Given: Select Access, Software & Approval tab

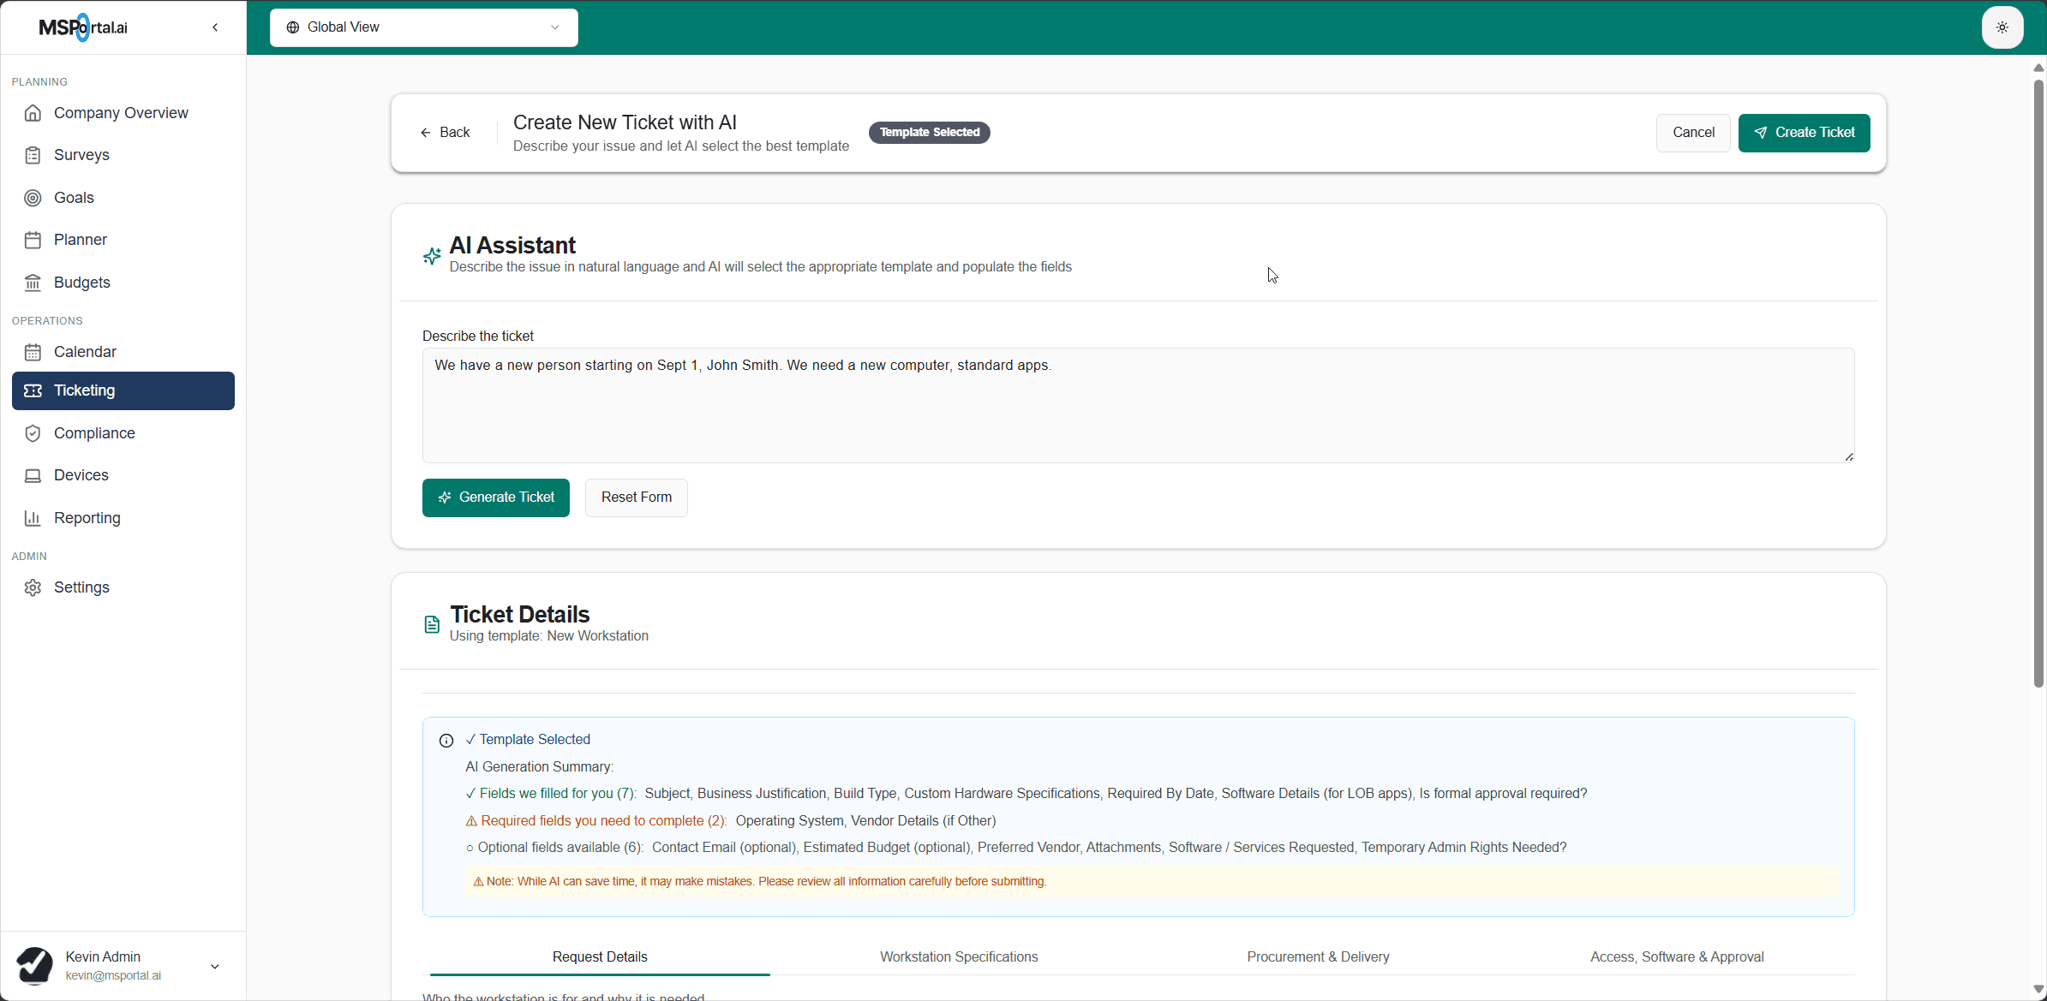Looking at the screenshot, I should (1676, 956).
